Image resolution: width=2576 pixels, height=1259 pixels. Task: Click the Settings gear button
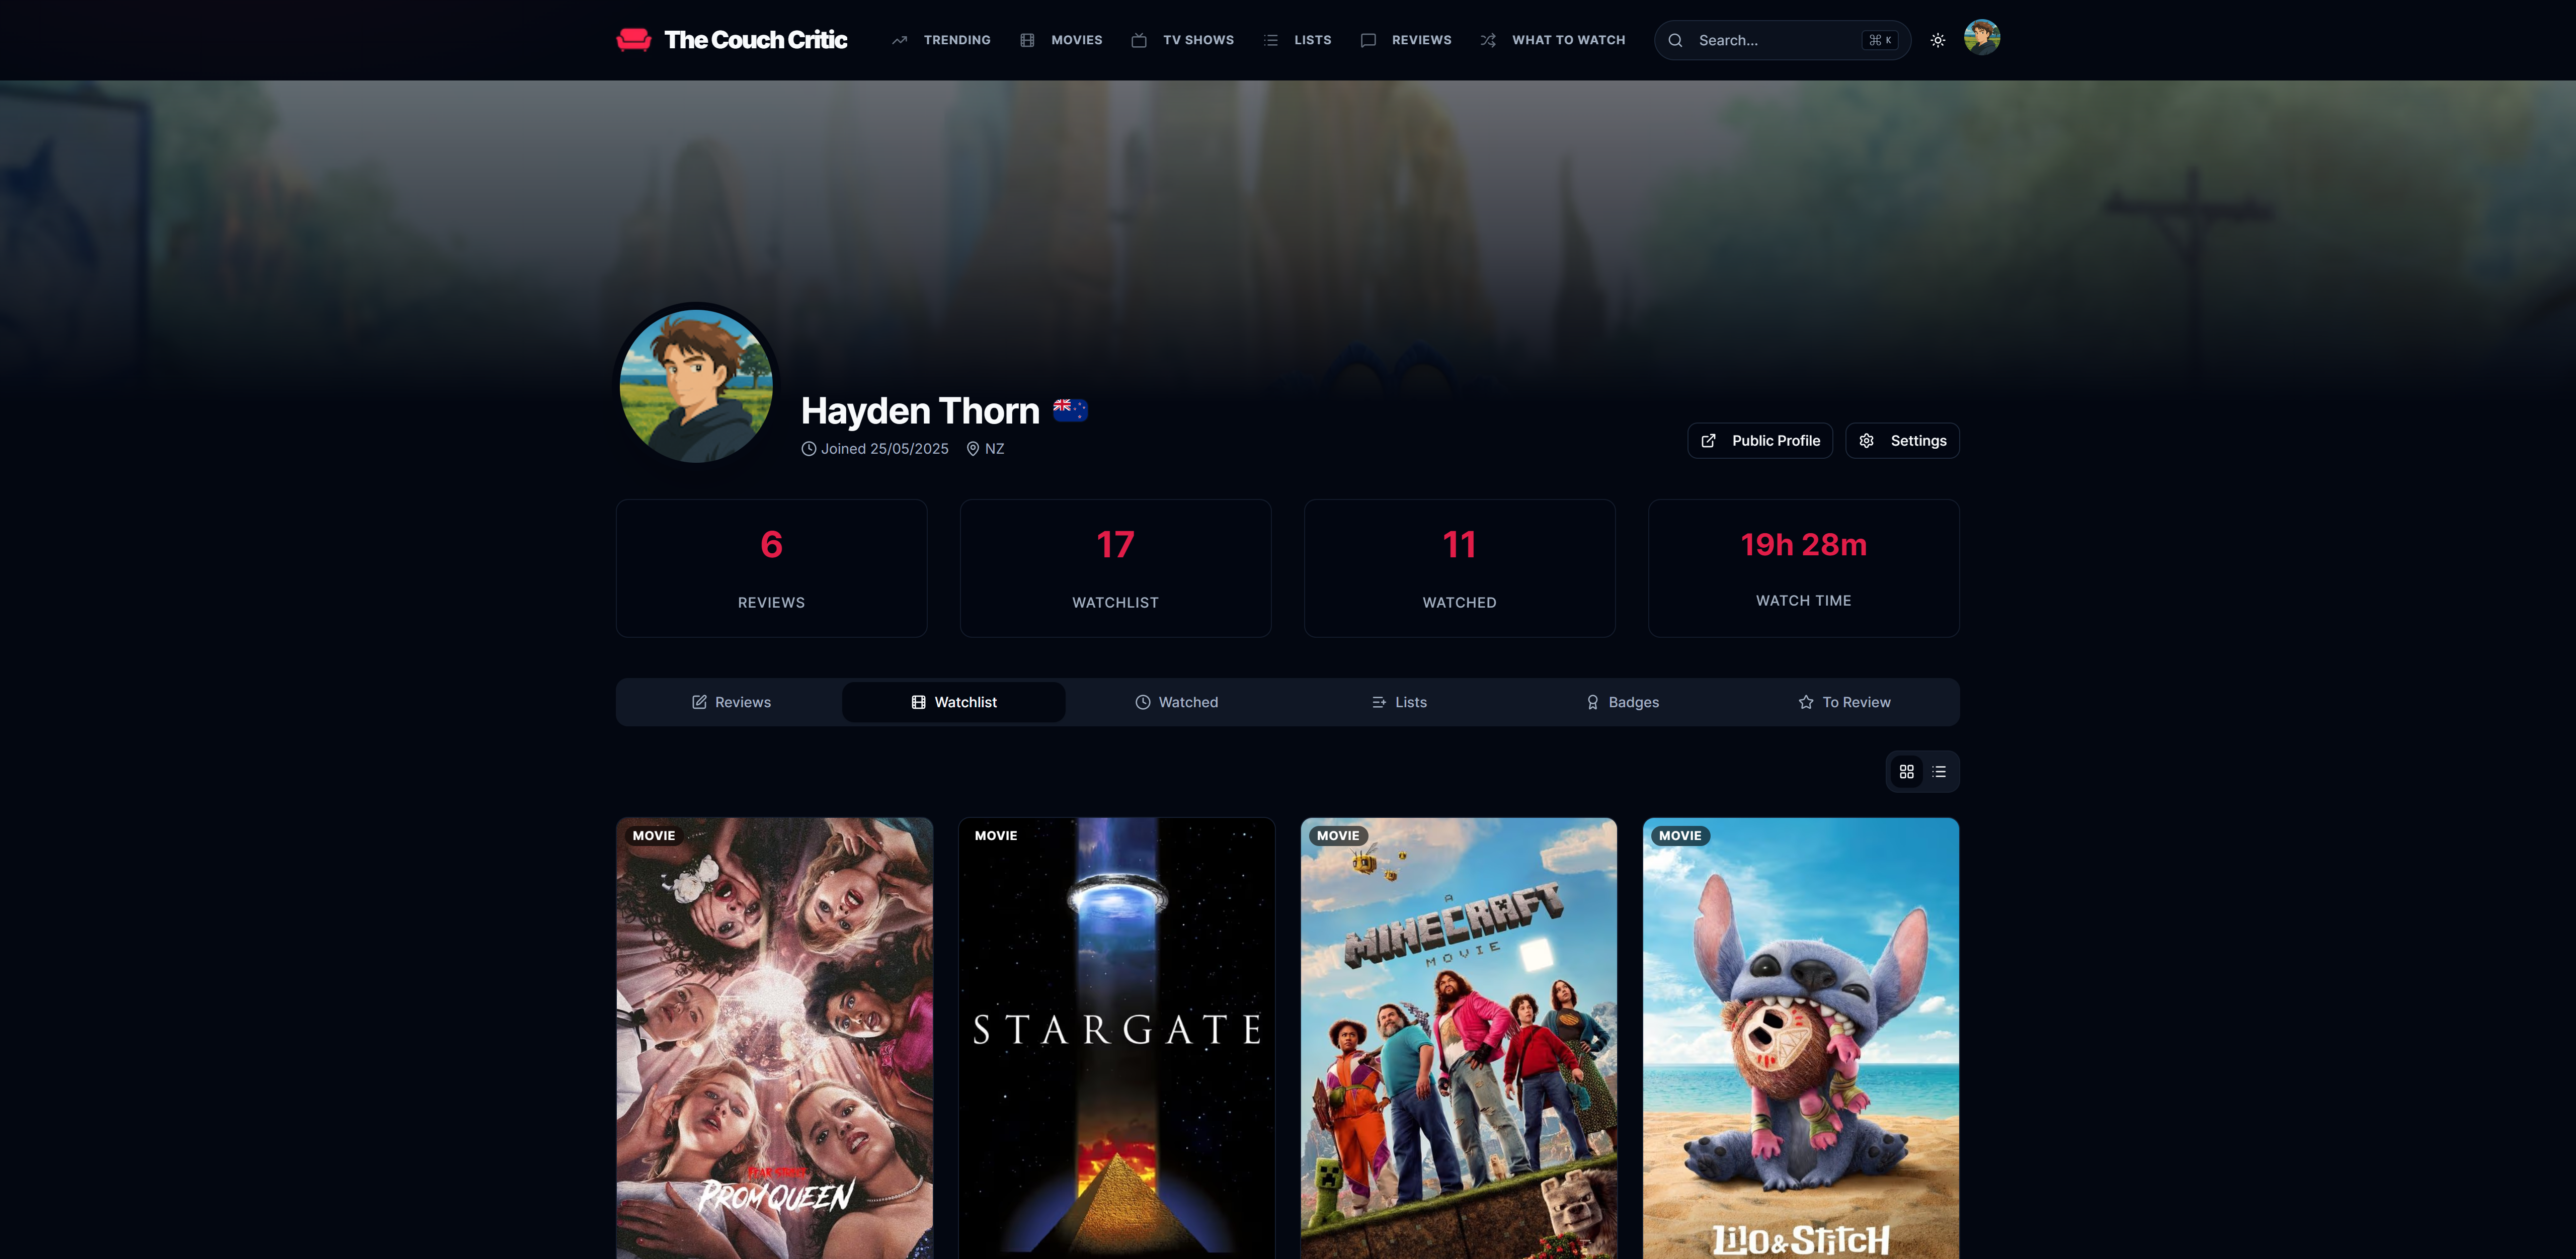(1902, 441)
